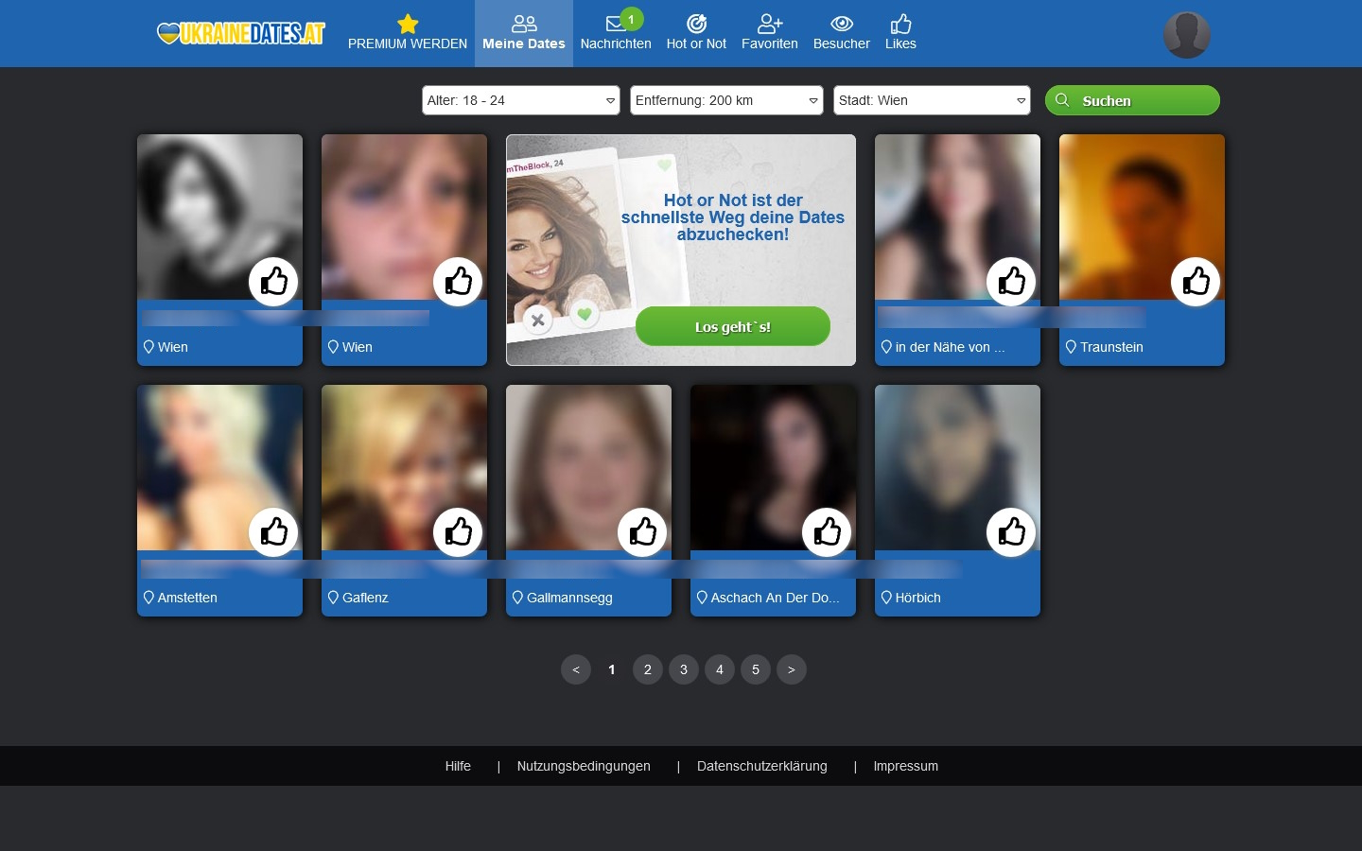Open the Hot or Not target icon
This screenshot has height=851, width=1362.
696,25
